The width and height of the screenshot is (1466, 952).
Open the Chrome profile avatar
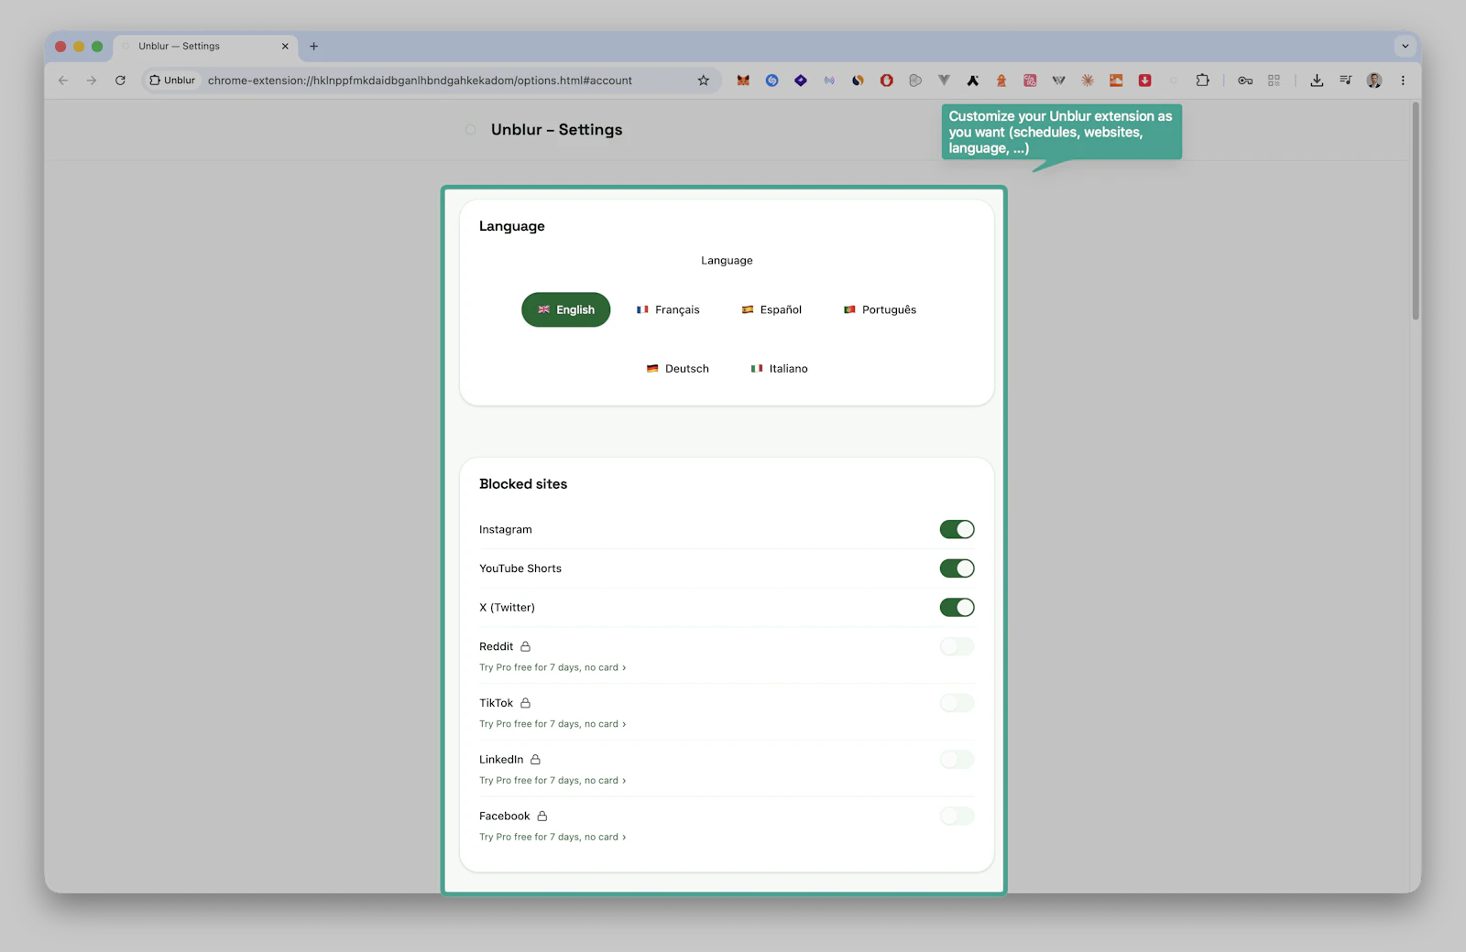click(1374, 81)
